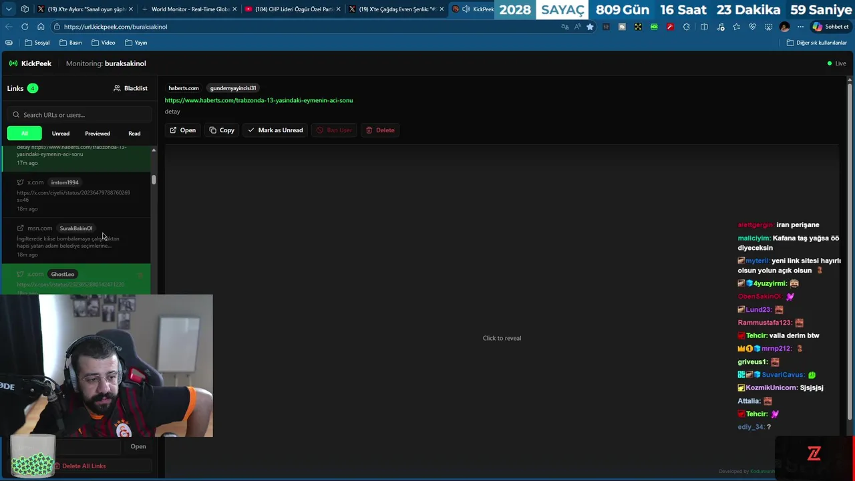Delete All Links at panel bottom
The width and height of the screenshot is (855, 481).
click(79, 466)
